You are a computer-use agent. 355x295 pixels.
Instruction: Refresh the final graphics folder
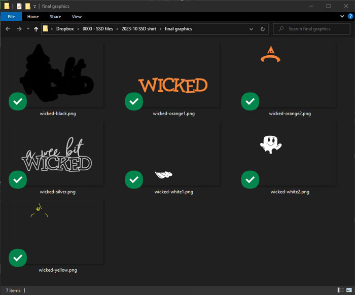pyautogui.click(x=262, y=29)
